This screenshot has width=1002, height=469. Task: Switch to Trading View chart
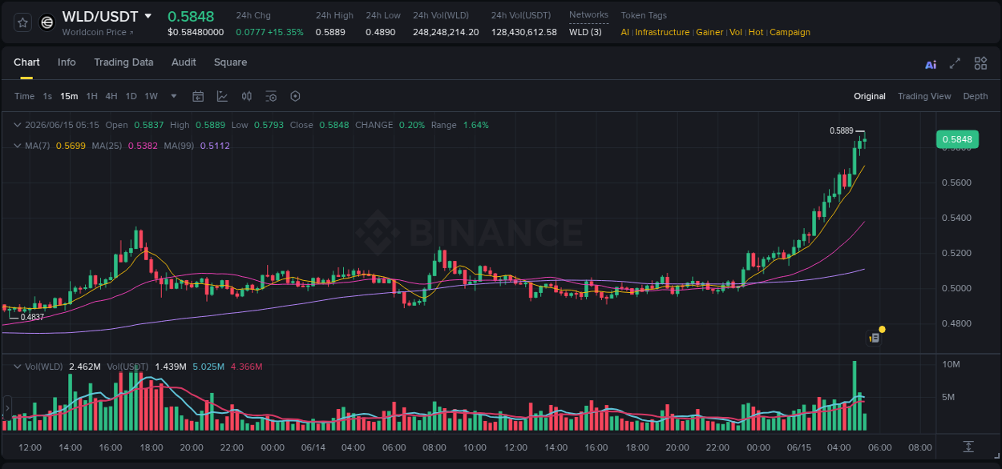pyautogui.click(x=924, y=96)
